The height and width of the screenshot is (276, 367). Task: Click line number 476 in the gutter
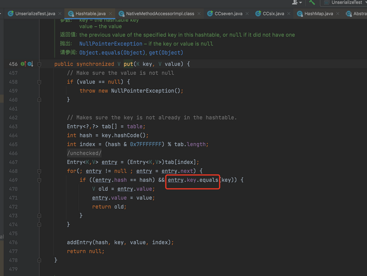[x=13, y=242]
